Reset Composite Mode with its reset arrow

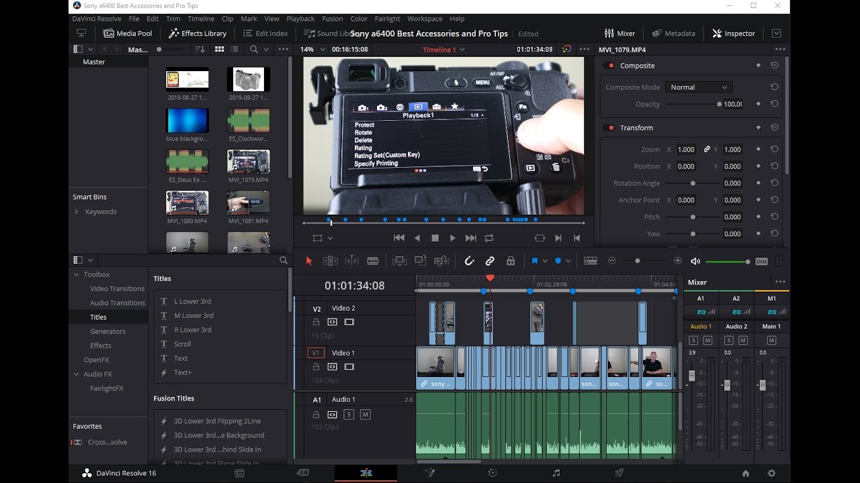[x=774, y=87]
